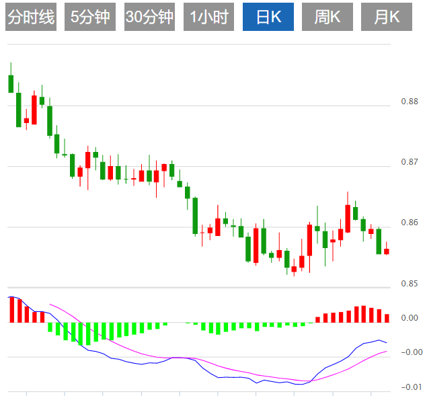Viewport: 425px width, 396px height.
Task: Switch to the 周K weekly tab
Action: [327, 17]
